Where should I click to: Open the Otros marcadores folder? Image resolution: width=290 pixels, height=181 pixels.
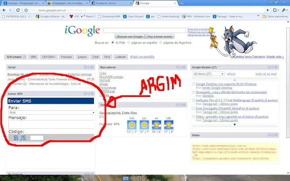pos(275,16)
